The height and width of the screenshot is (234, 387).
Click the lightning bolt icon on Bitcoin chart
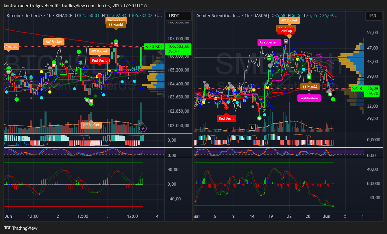pos(143,128)
